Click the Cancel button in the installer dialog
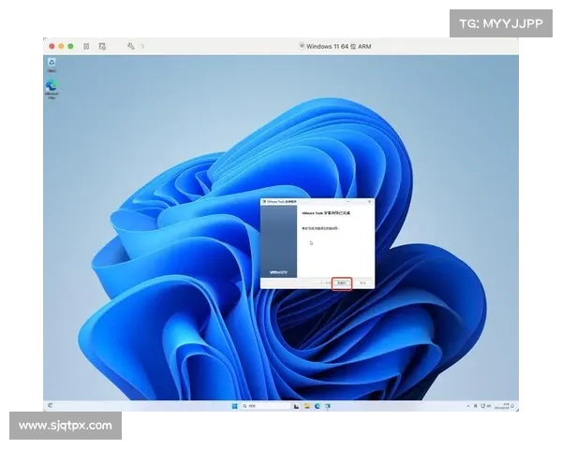562x449 pixels. pyautogui.click(x=362, y=282)
